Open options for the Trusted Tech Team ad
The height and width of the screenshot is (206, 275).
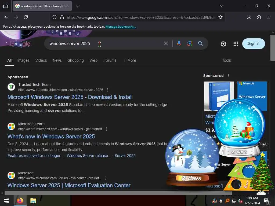coord(107,90)
